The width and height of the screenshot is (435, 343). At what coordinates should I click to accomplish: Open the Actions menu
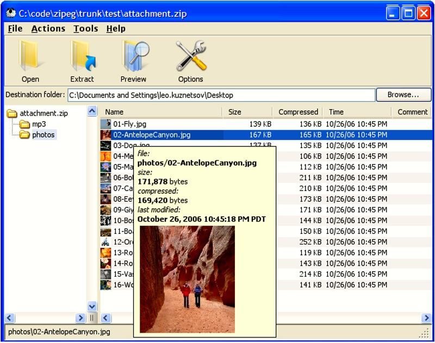pos(48,28)
